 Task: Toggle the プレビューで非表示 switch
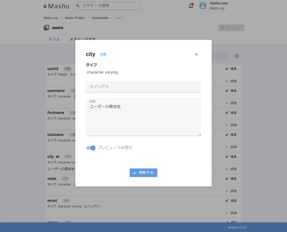91,148
